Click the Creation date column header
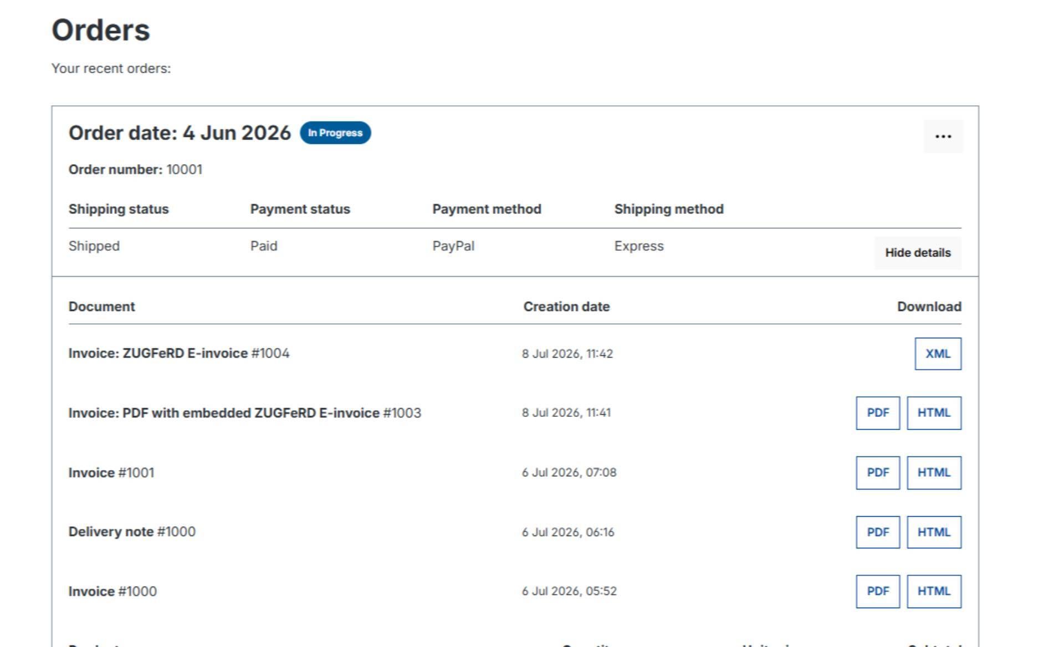This screenshot has width=1064, height=647. pos(566,307)
